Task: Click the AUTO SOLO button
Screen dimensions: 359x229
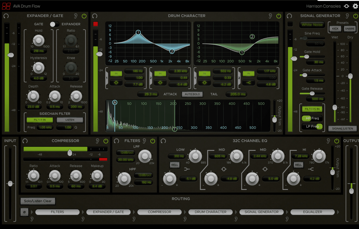Action: click(192, 94)
